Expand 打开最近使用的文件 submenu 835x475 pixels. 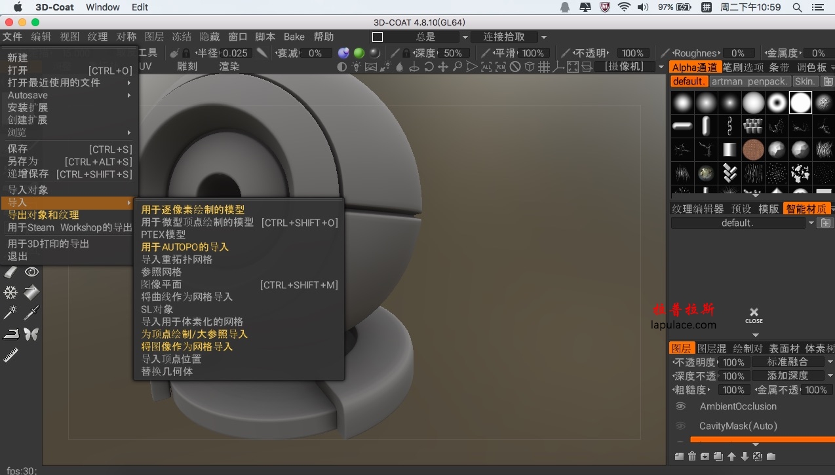pyautogui.click(x=129, y=83)
